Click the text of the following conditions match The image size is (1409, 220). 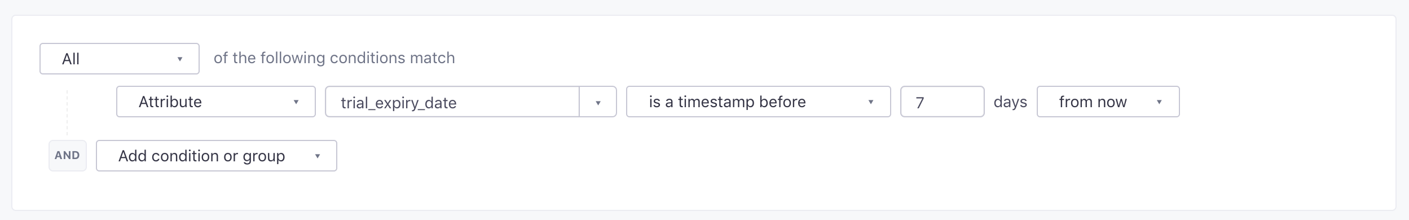(x=334, y=58)
